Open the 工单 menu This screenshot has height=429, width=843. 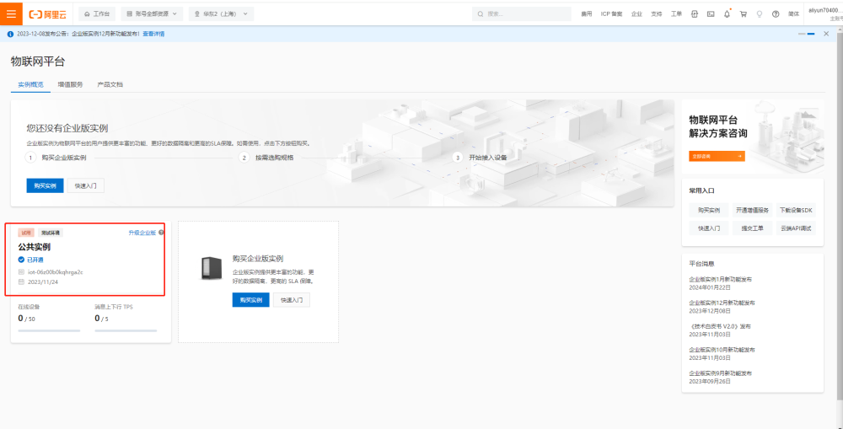pos(676,14)
